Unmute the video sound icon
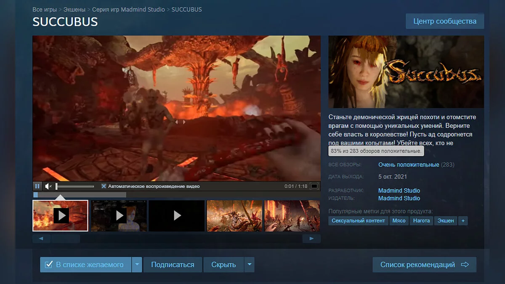Image resolution: width=505 pixels, height=284 pixels. (x=48, y=186)
